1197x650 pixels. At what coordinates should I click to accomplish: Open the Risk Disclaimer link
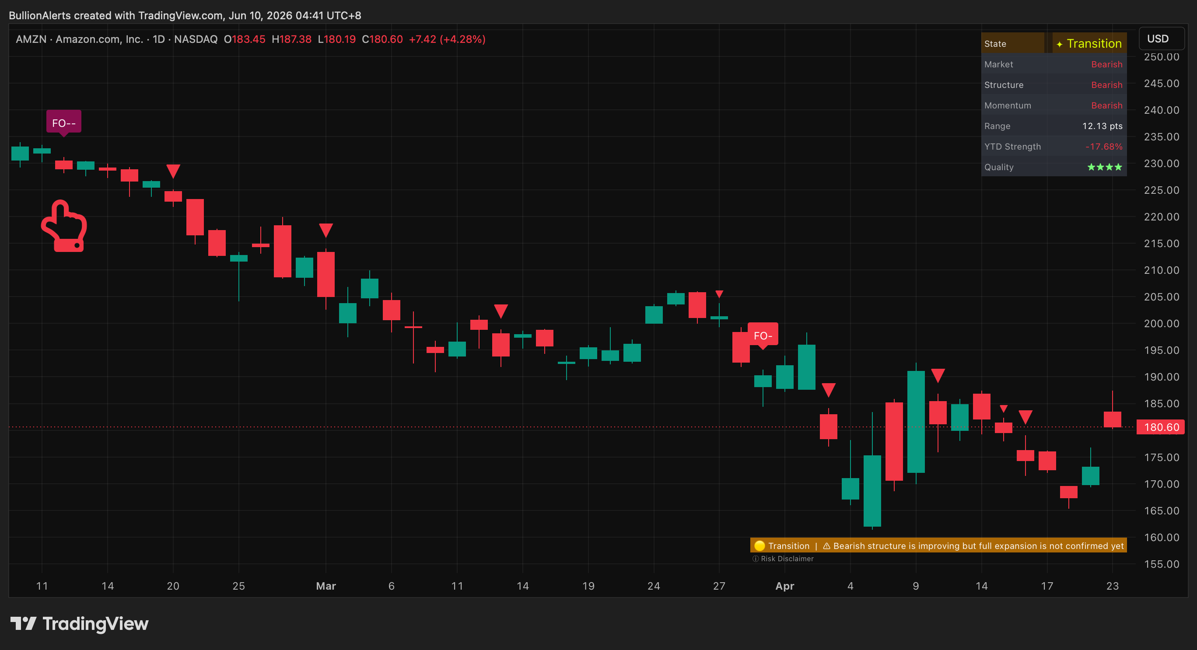[x=787, y=559]
